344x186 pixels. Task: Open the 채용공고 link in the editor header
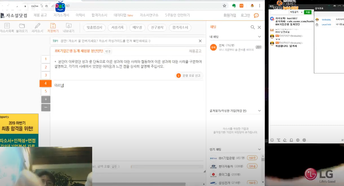click(x=195, y=51)
